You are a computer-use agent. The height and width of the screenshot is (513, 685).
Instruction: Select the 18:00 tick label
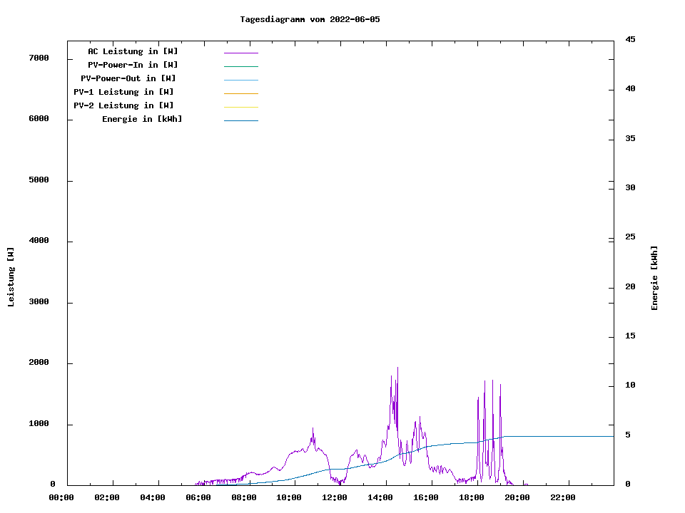(x=472, y=497)
